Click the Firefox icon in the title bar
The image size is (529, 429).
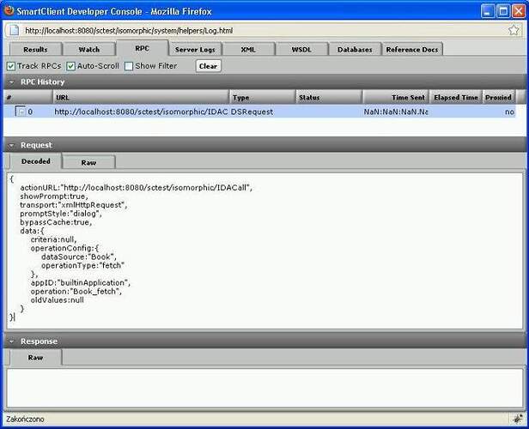click(x=9, y=10)
